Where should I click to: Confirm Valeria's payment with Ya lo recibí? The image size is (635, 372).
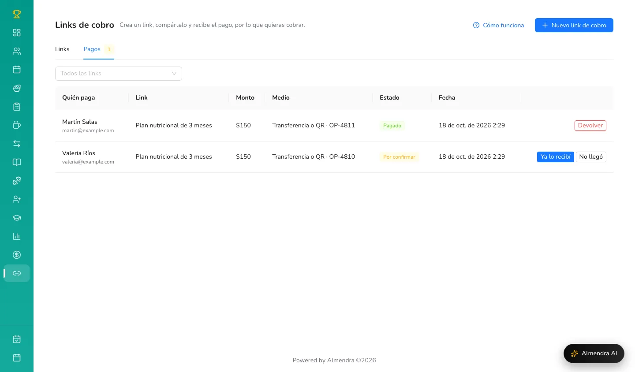[556, 157]
